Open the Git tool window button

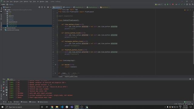coord(5,102)
